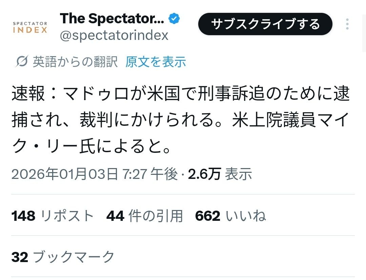This screenshot has width=366, height=280.
Task: Click the 32 ブックマーク count
Action: pos(63,257)
